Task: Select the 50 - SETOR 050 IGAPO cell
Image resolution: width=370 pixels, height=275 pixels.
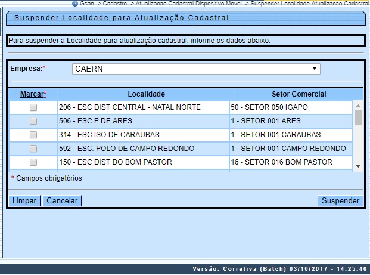Action: (290, 107)
